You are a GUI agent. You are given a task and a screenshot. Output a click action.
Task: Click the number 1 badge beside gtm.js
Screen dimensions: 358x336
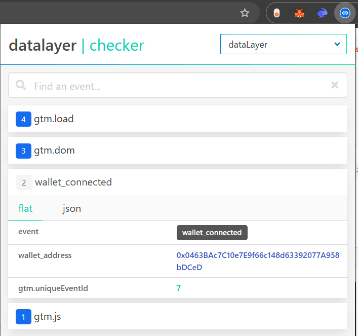[x=23, y=317]
